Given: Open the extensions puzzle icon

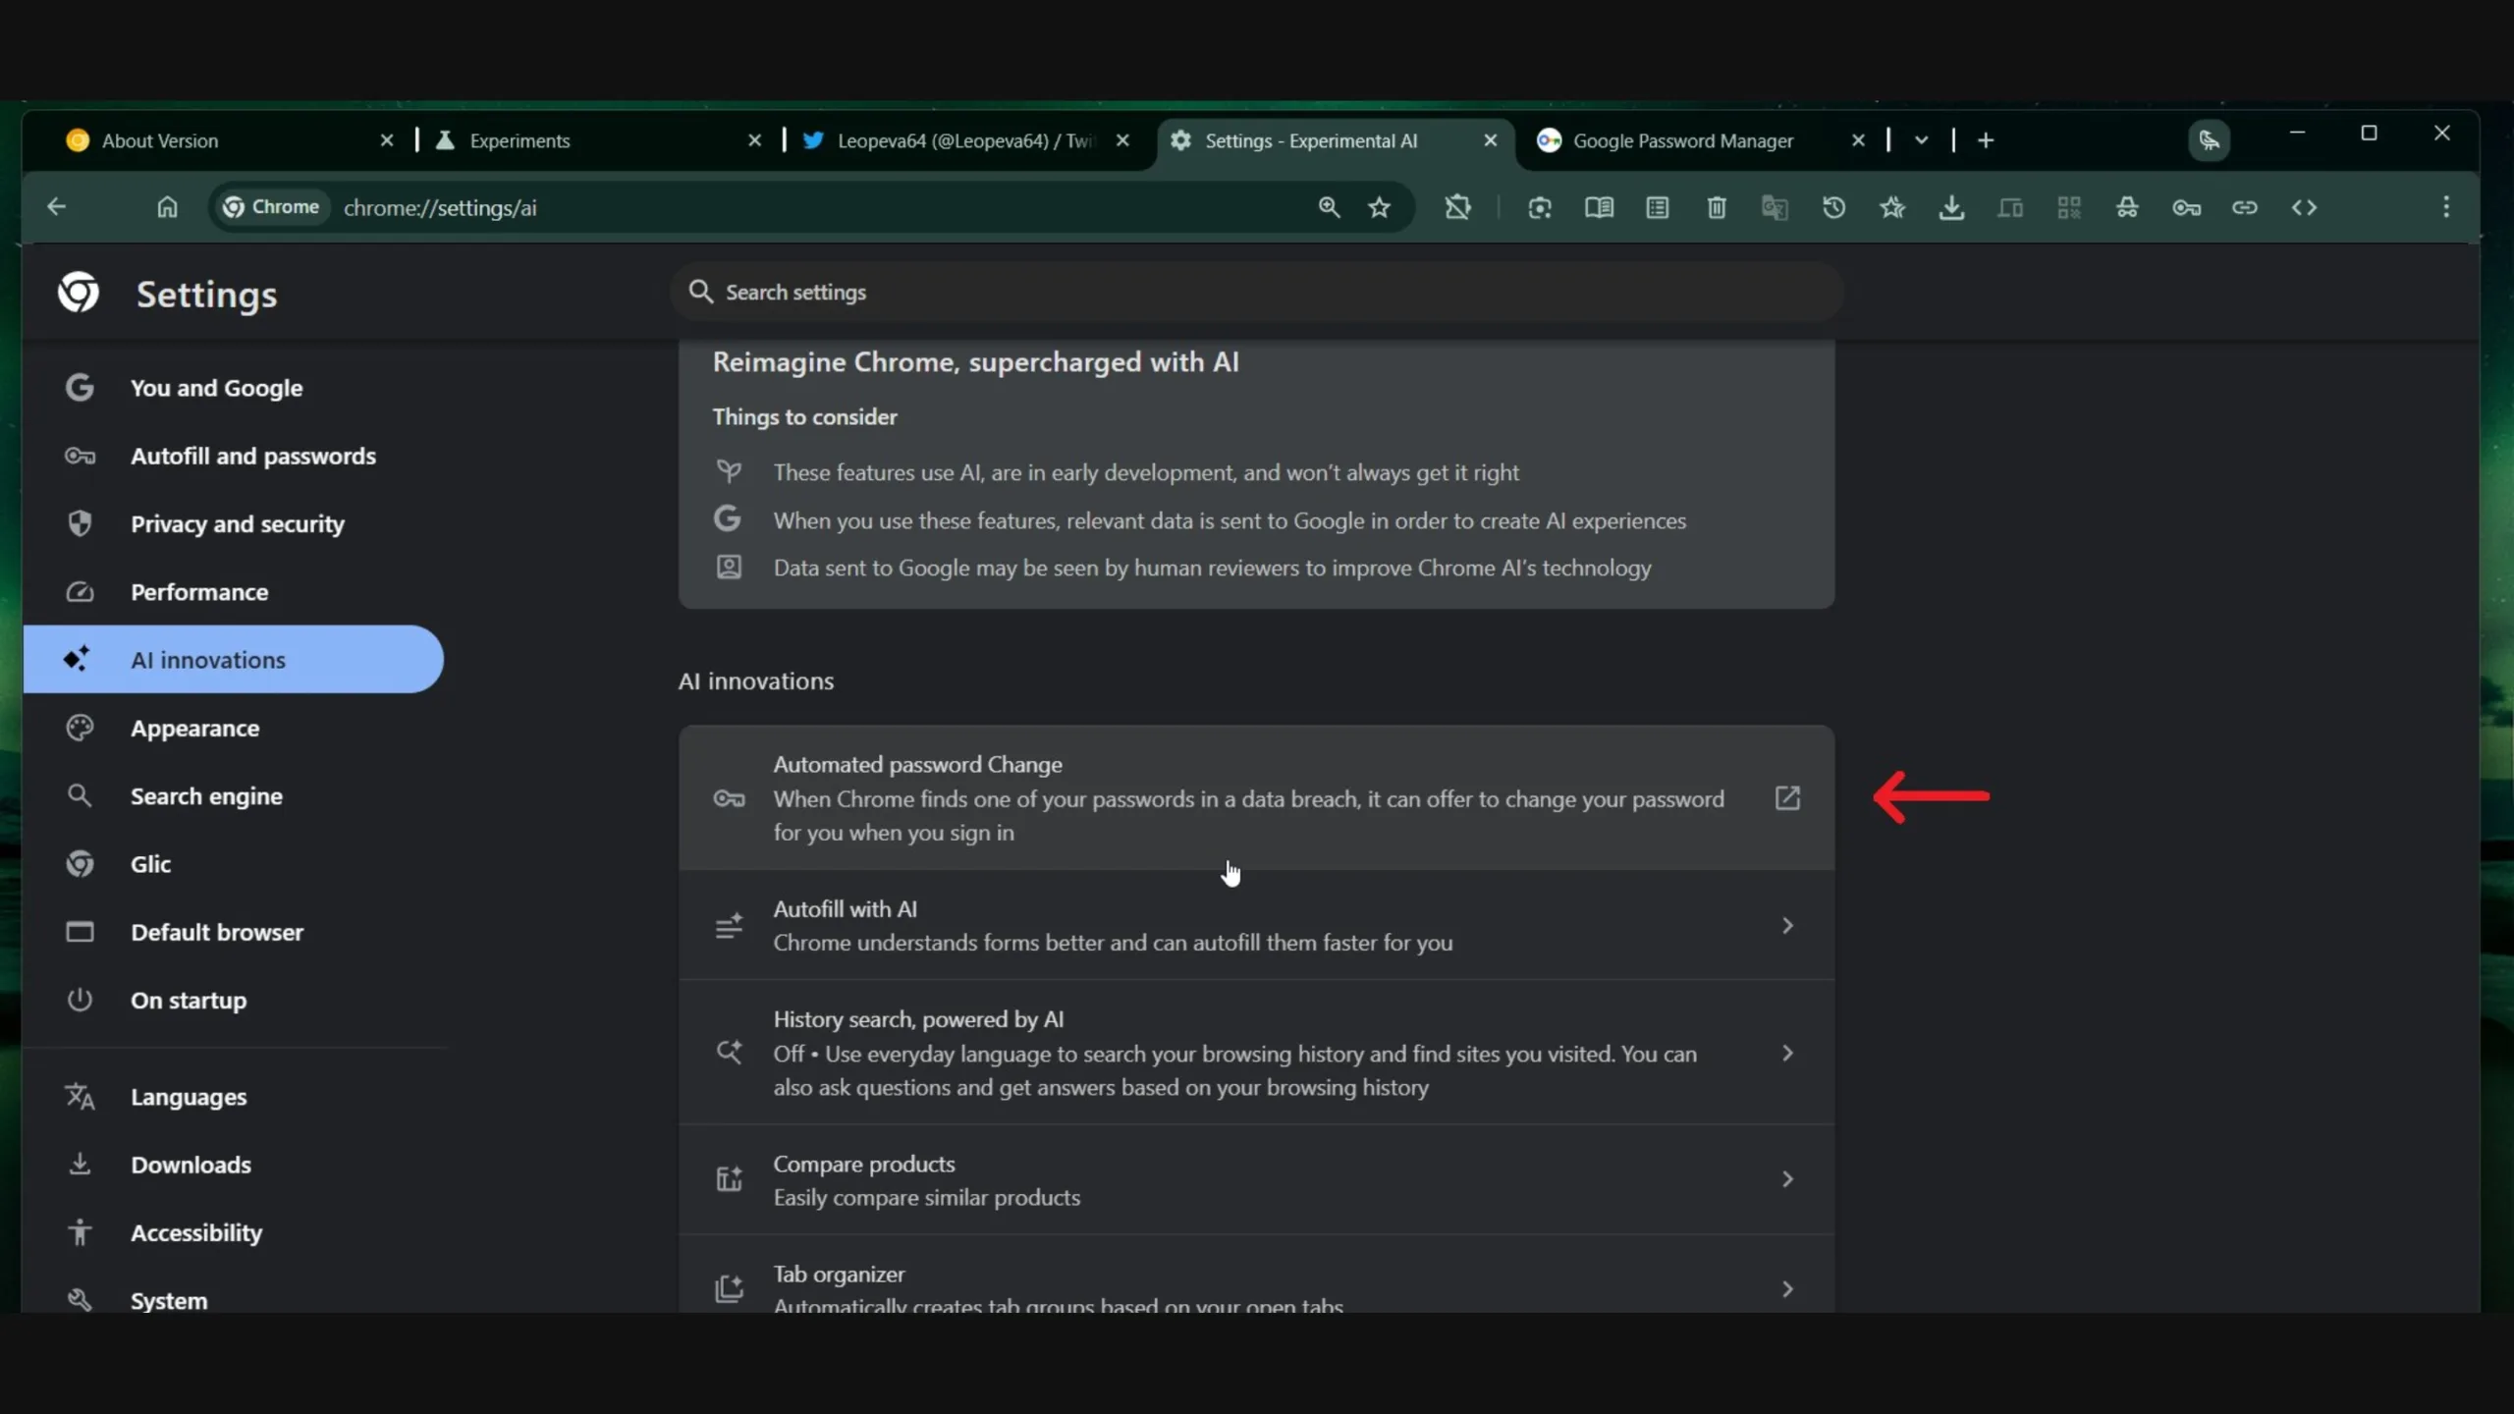Looking at the screenshot, I should 1458,207.
